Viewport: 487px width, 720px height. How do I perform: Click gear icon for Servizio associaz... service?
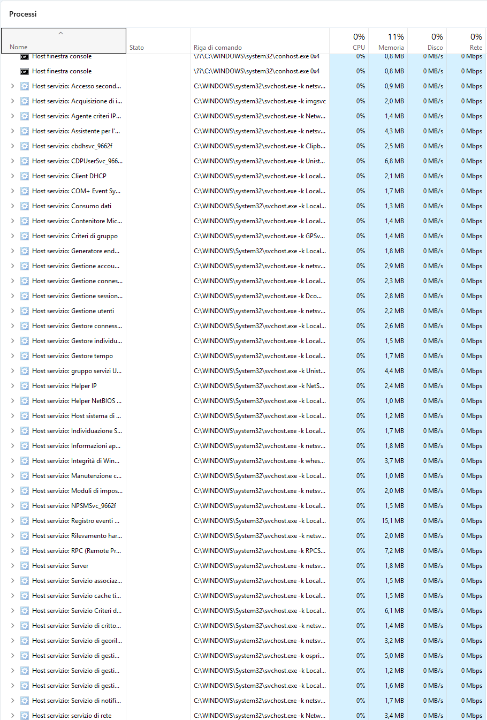pyautogui.click(x=25, y=580)
